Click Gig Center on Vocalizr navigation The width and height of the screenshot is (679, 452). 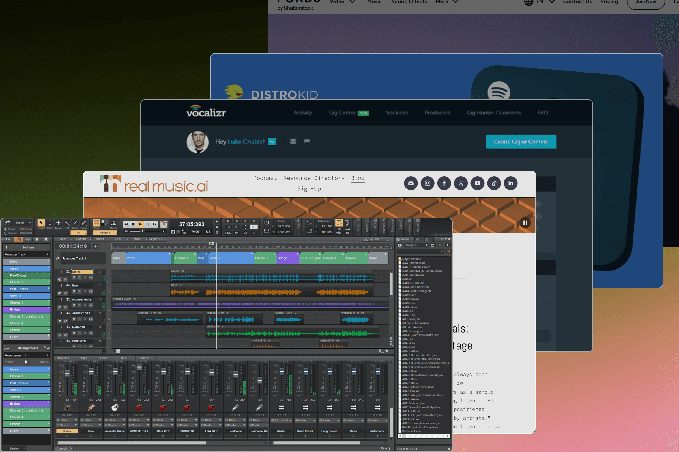(x=342, y=113)
